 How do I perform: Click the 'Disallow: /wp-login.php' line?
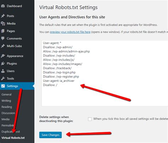pos(59,72)
